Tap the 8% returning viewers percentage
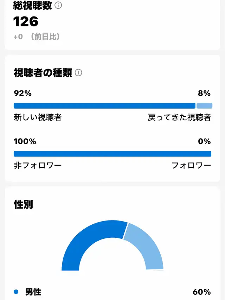 [204, 93]
